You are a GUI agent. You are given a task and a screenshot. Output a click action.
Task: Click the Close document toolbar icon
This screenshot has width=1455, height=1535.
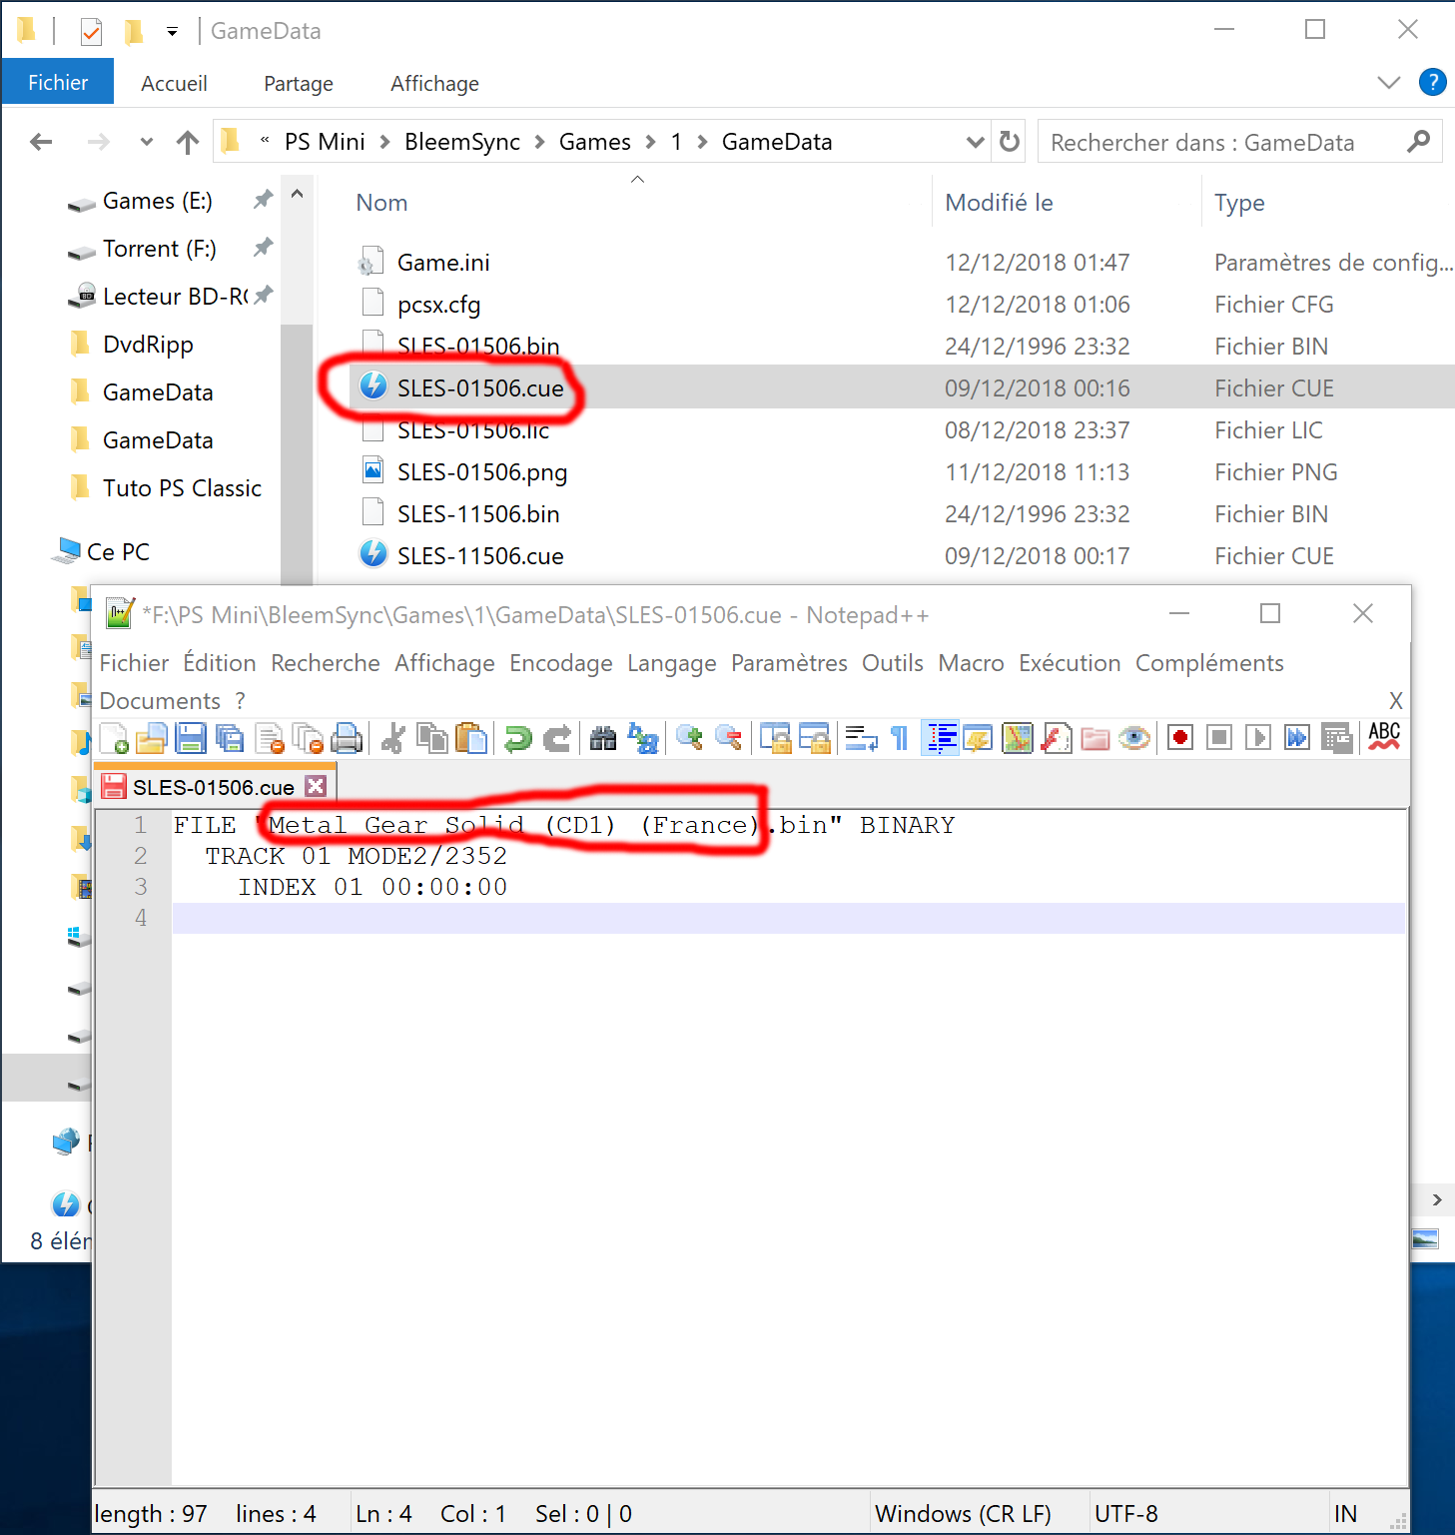(x=270, y=738)
